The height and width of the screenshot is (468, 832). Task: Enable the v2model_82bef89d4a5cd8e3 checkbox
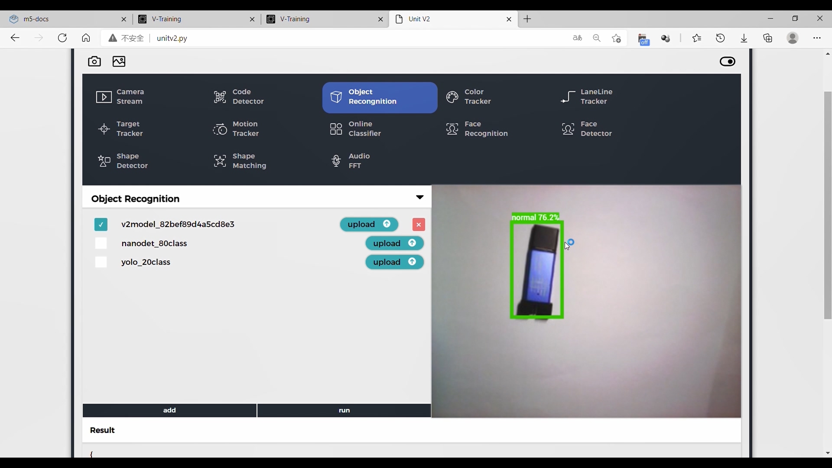[101, 224]
